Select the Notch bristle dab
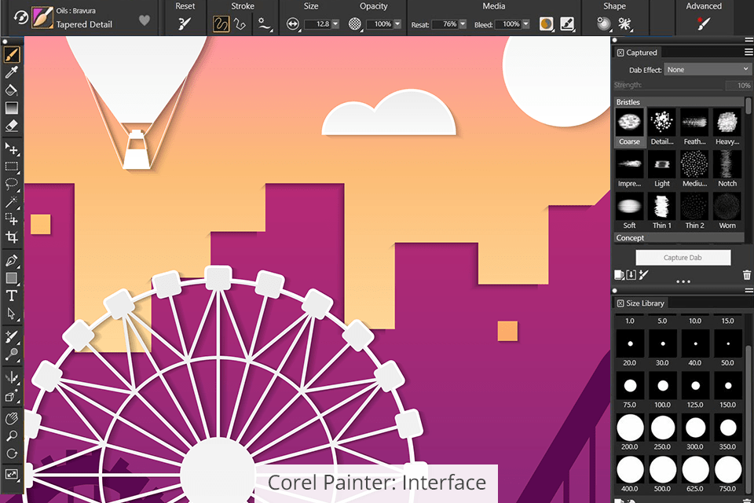The image size is (754, 503). click(727, 169)
